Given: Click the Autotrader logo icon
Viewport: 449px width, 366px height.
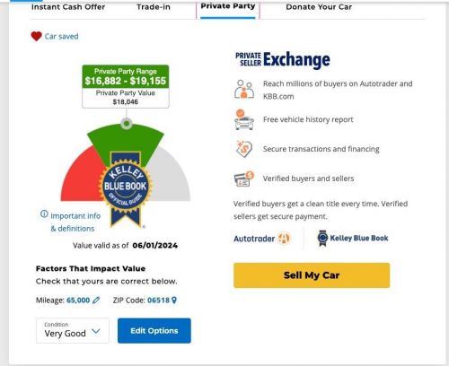Looking at the screenshot, I should click(284, 239).
